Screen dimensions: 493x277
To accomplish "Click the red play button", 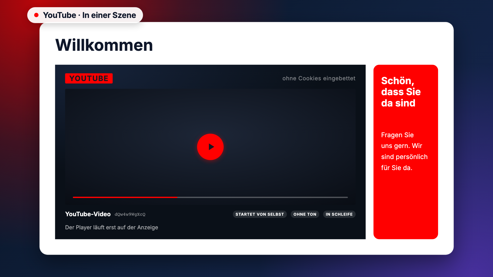I will 210,147.
